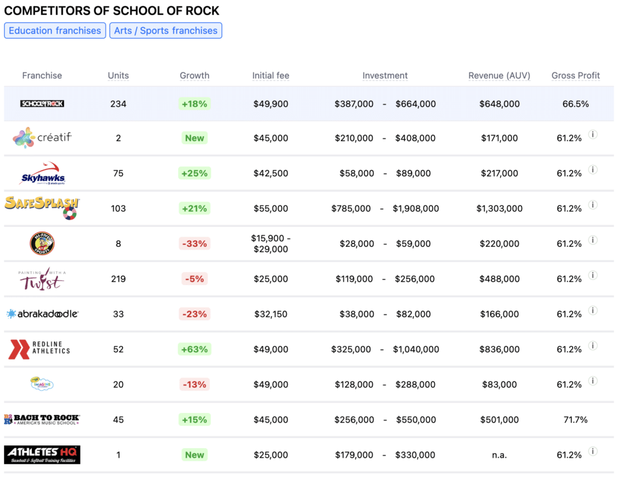
Task: Open info icon in Redline Athletics row
Action: [593, 346]
